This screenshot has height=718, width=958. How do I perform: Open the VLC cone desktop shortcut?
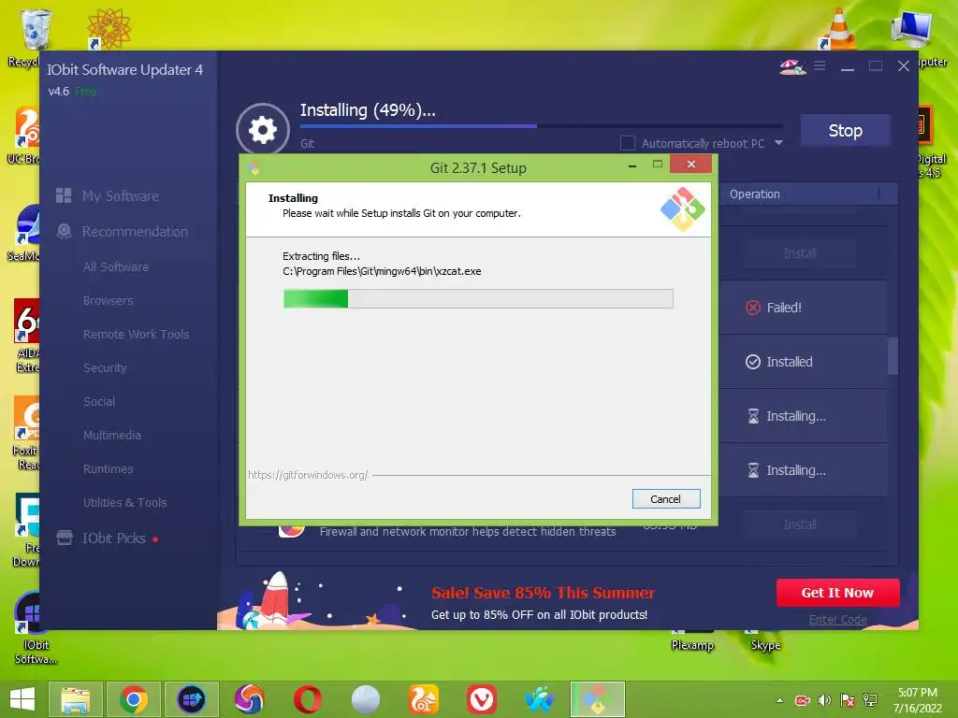[x=839, y=29]
